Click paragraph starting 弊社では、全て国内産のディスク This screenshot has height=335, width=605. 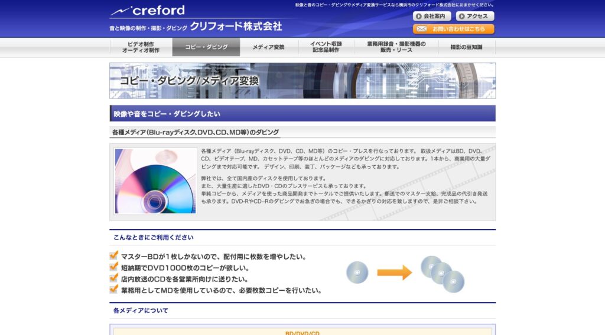[344, 190]
